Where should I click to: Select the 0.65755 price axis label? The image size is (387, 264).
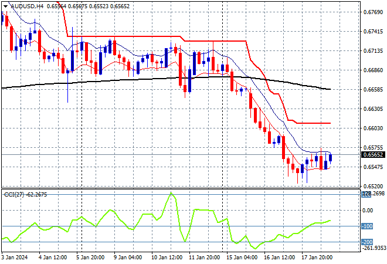click(x=373, y=148)
